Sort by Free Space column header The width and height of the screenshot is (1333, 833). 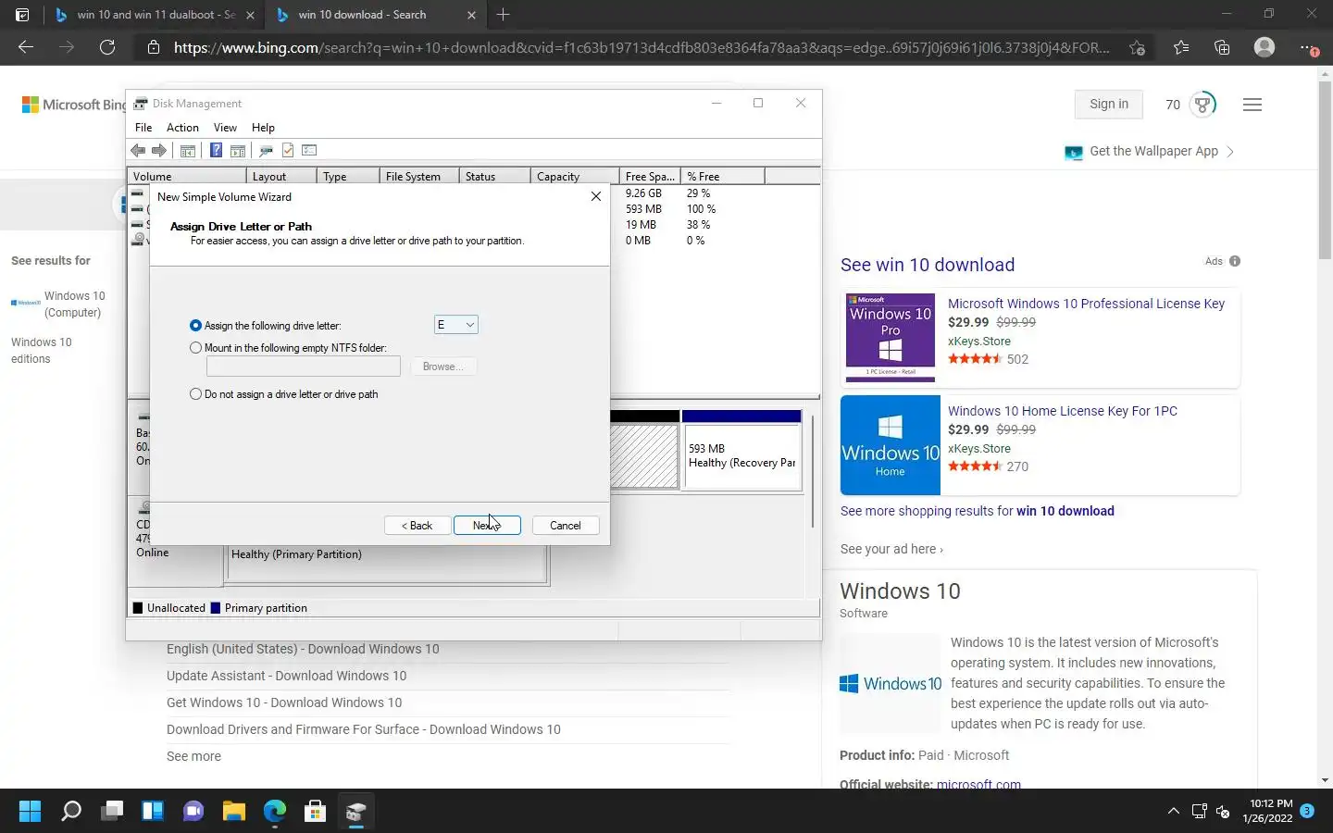point(650,176)
